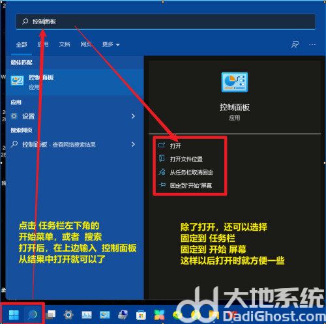Open the three-dot more options menu

coord(312,44)
